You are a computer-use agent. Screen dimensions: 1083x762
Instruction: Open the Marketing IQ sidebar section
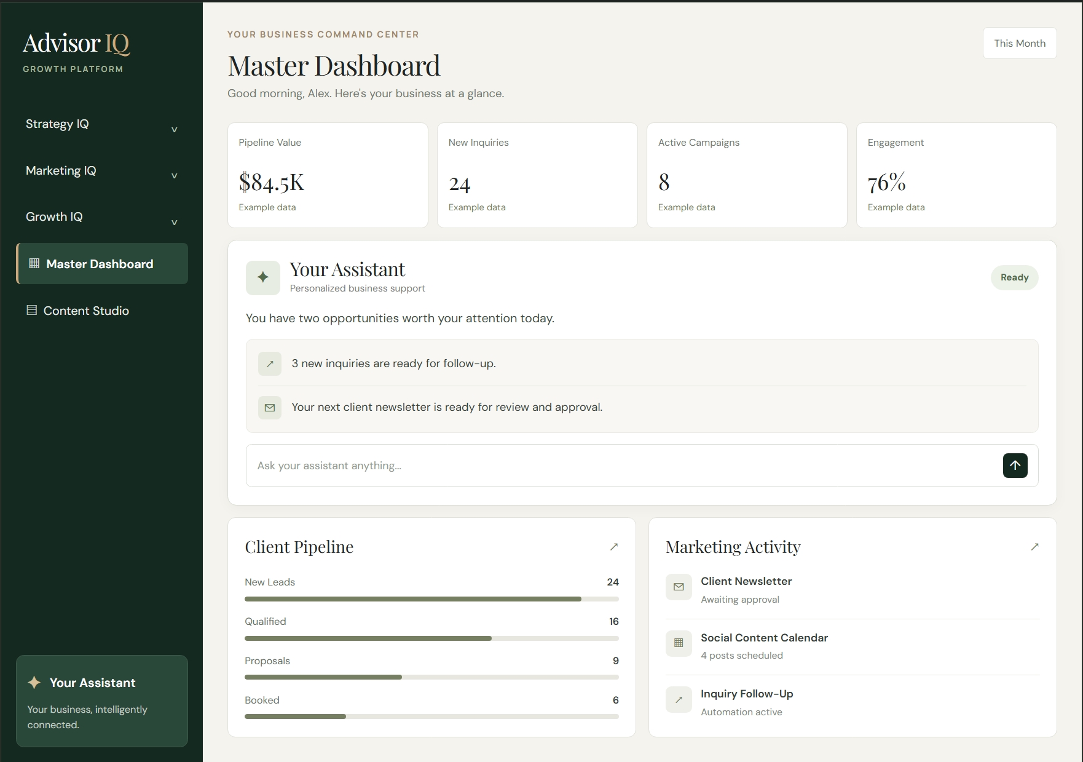[x=101, y=171]
